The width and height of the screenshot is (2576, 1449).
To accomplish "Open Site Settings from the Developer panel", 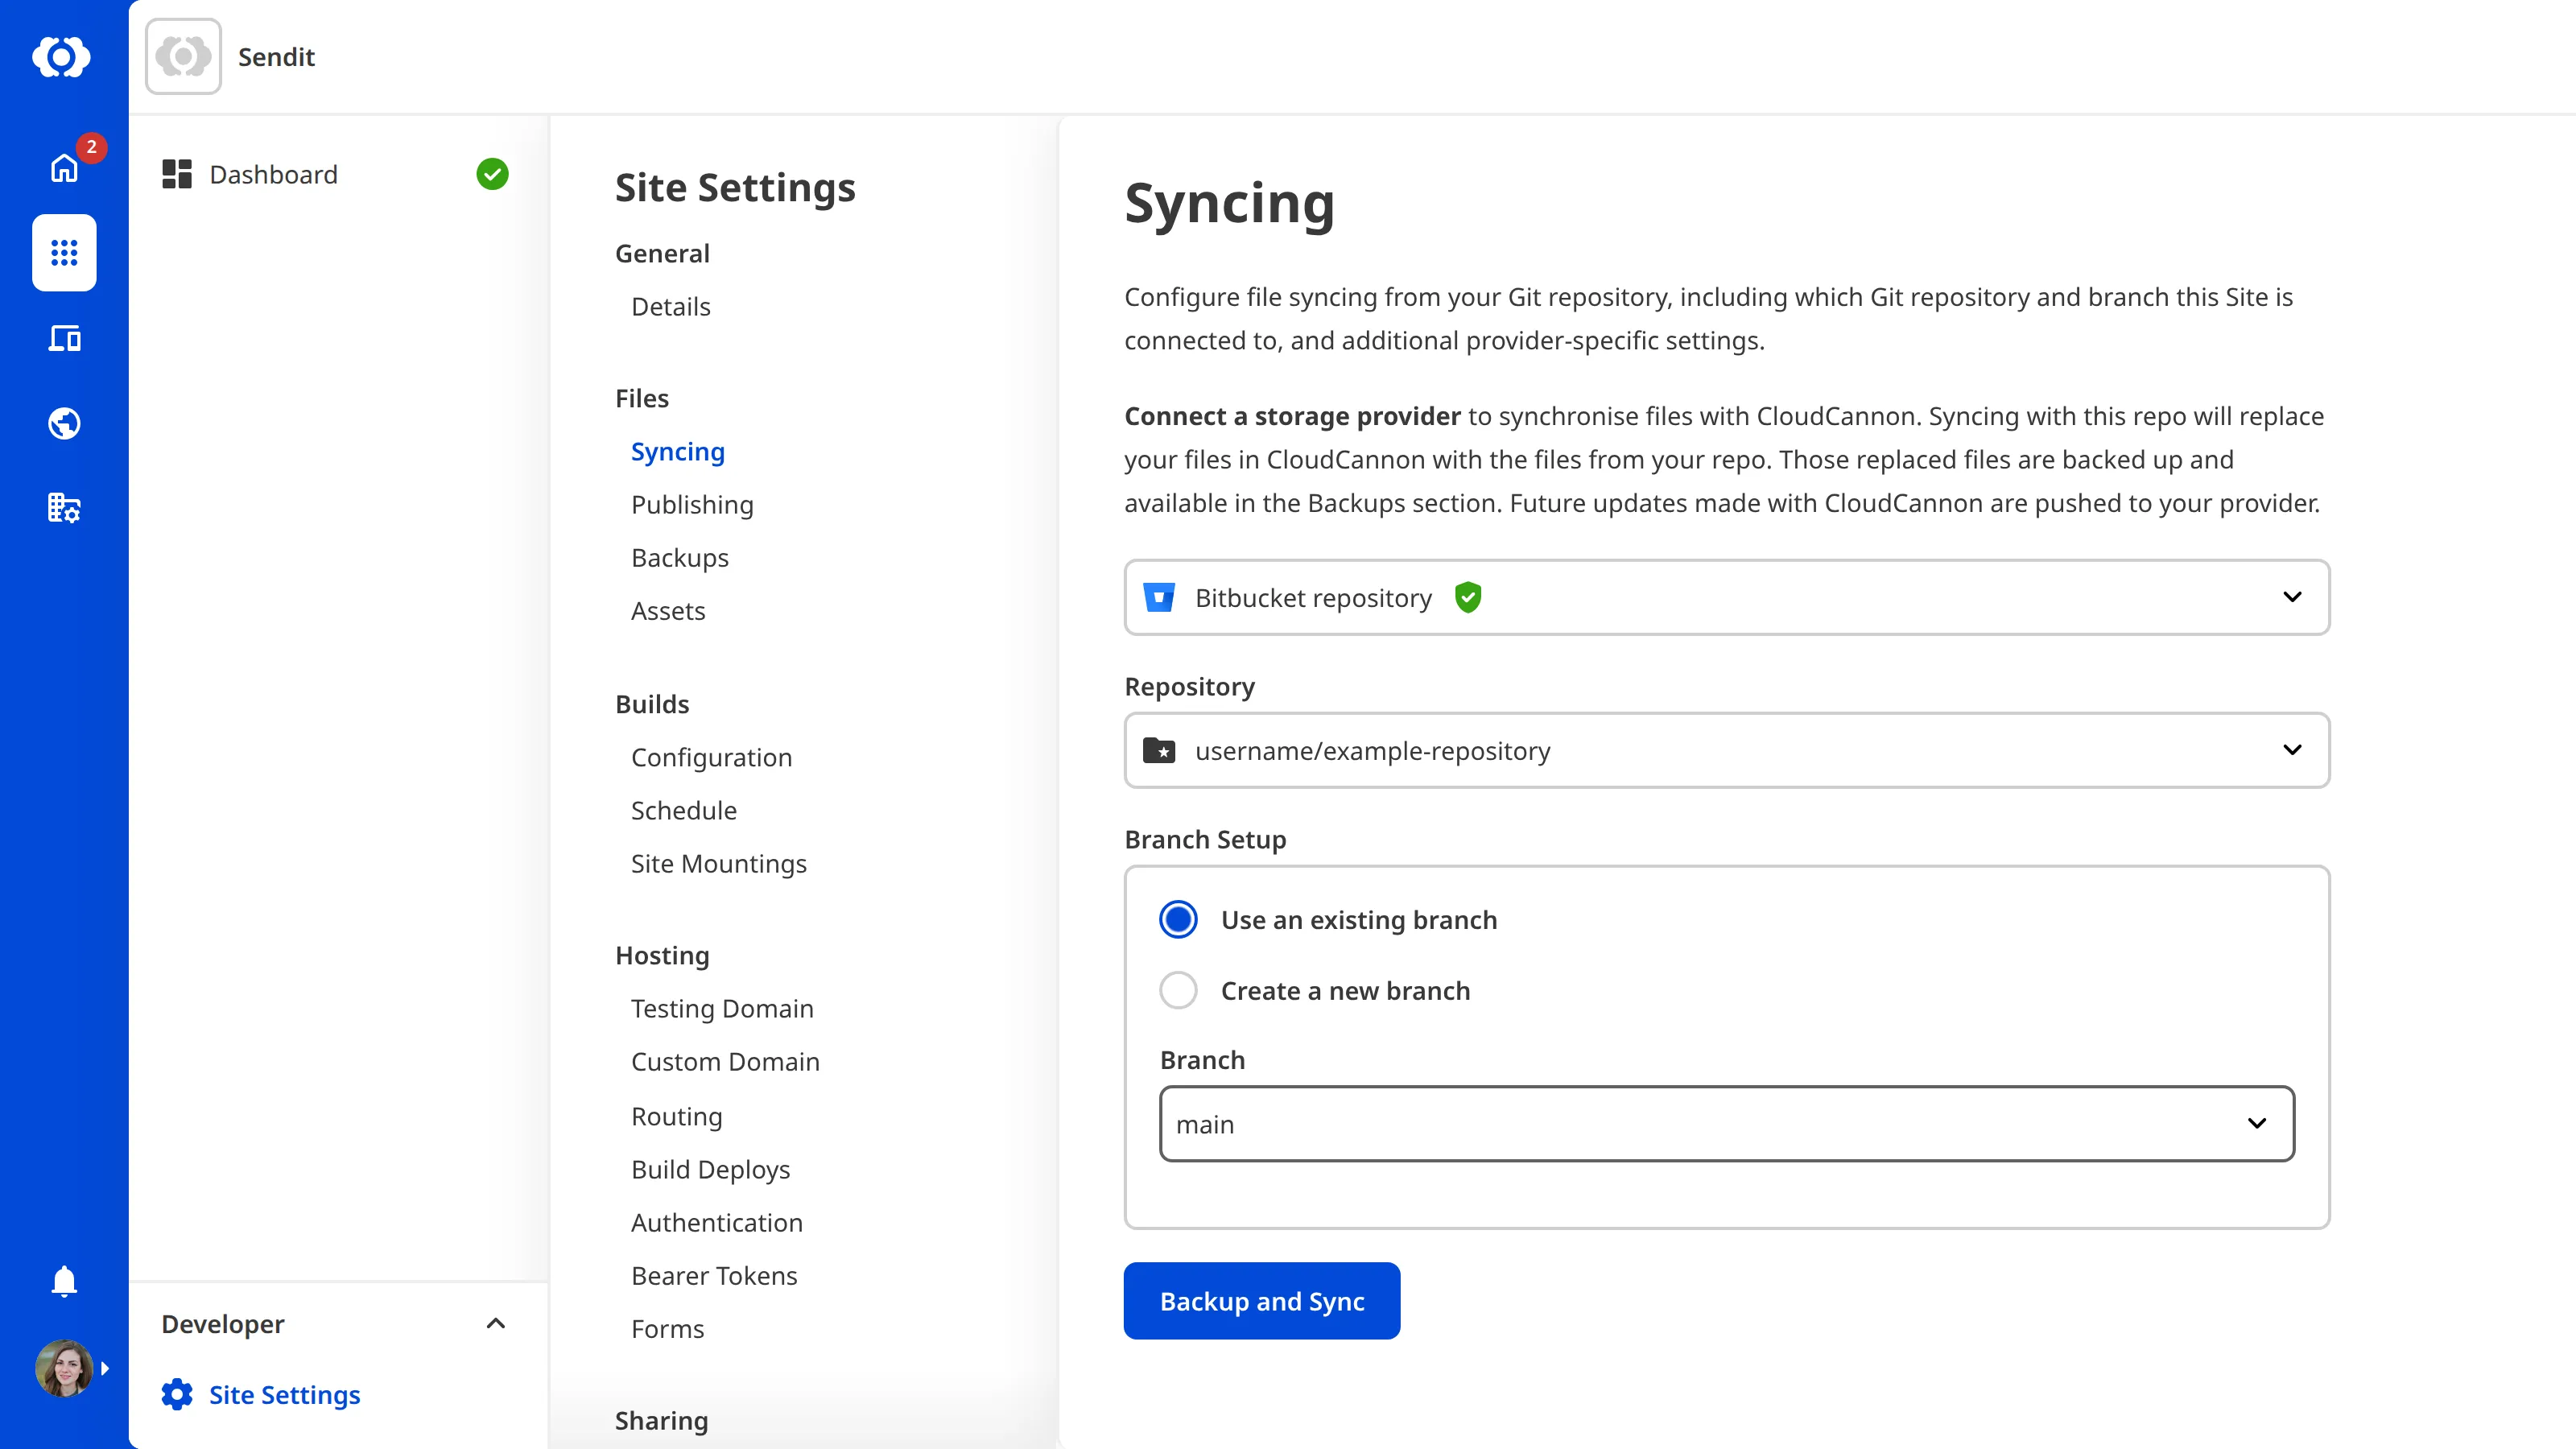I will point(284,1394).
